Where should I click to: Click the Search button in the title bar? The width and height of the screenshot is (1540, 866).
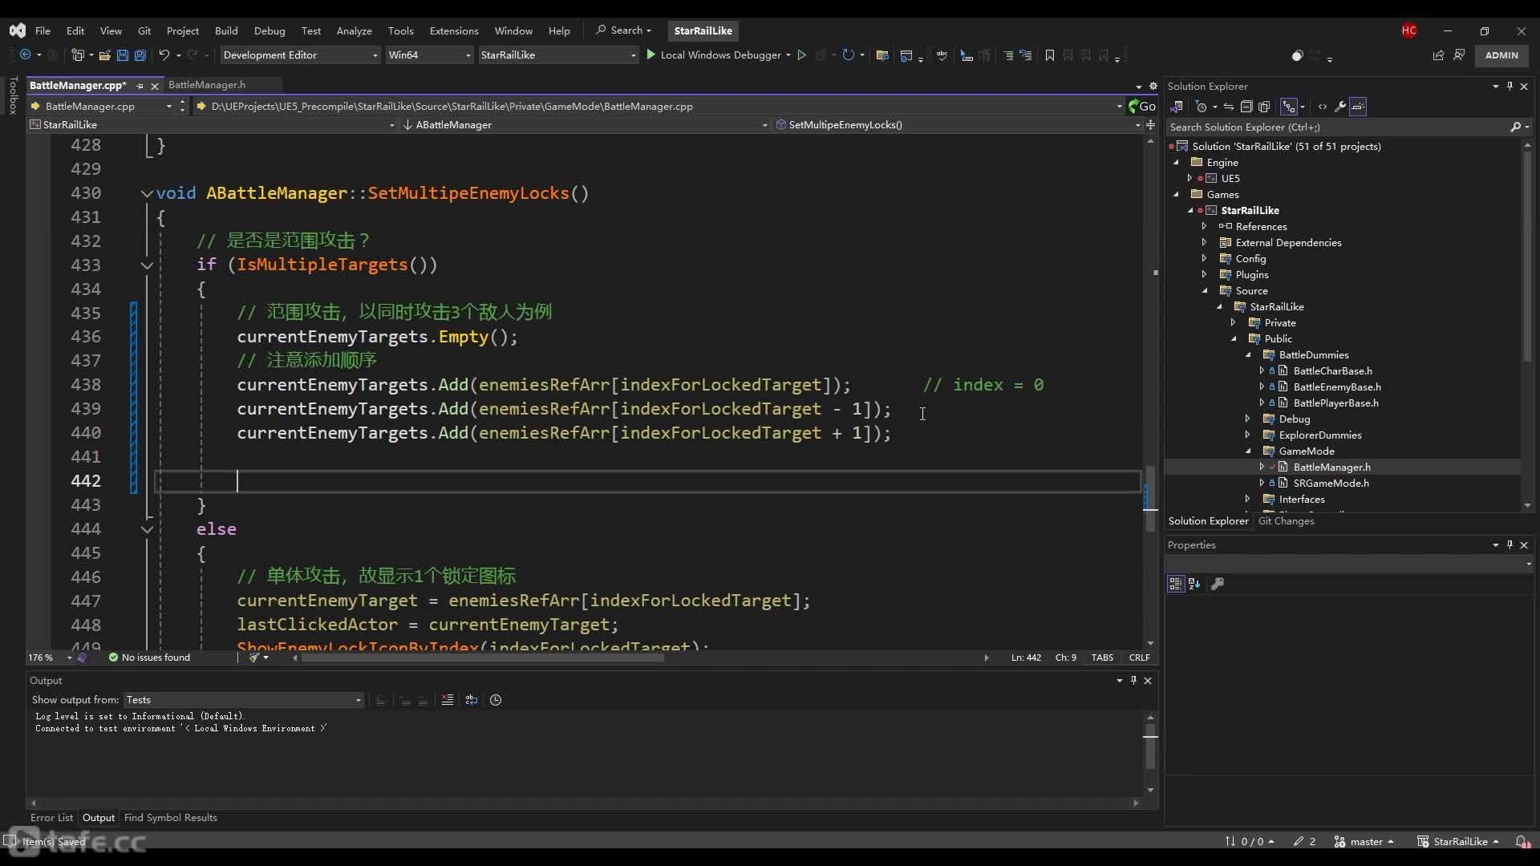[624, 30]
